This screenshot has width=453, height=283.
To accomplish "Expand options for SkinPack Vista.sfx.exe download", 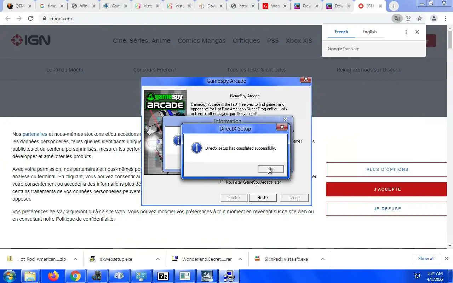I will pos(323,259).
